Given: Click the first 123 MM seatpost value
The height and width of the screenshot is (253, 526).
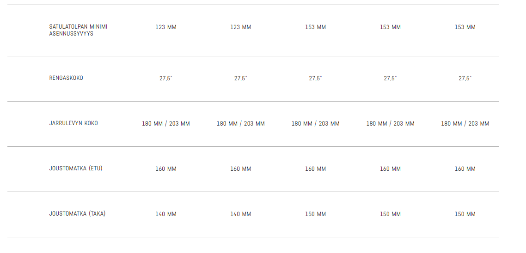Looking at the screenshot, I should (x=166, y=27).
